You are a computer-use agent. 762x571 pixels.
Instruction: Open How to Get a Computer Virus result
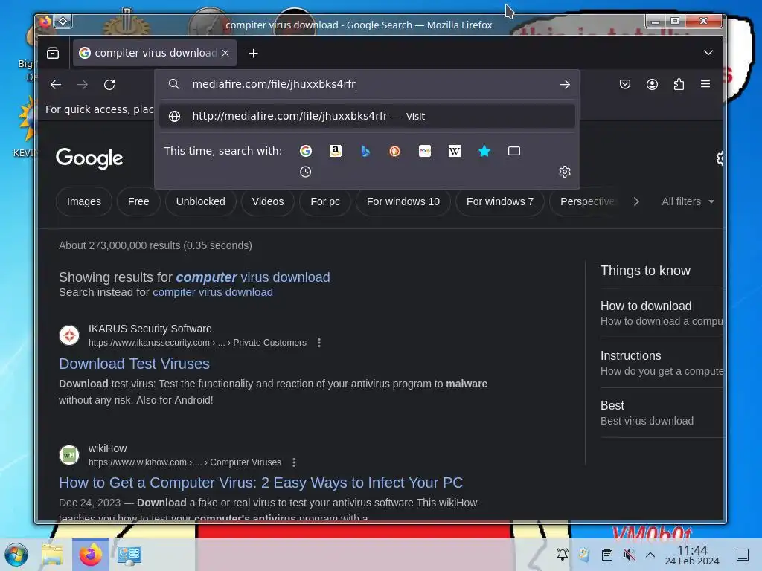pyautogui.click(x=261, y=483)
